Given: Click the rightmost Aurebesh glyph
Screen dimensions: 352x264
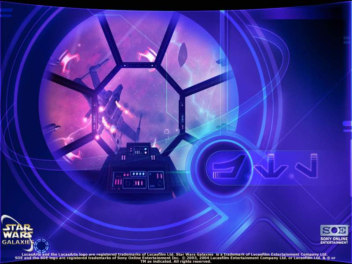Looking at the screenshot, I should pyautogui.click(x=306, y=165).
